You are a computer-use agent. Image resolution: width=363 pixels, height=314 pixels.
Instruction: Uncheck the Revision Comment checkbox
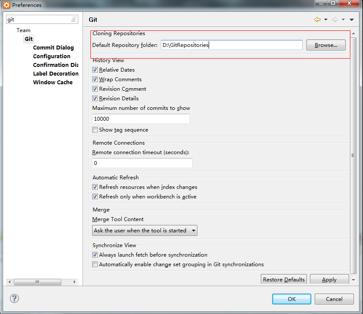95,89
